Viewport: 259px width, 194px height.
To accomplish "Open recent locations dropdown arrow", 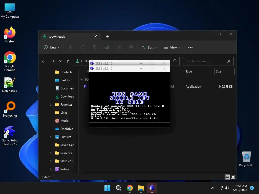I will 60,61.
